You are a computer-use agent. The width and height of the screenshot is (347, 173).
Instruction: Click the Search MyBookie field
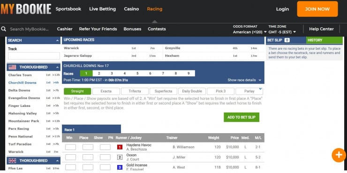tap(29, 29)
